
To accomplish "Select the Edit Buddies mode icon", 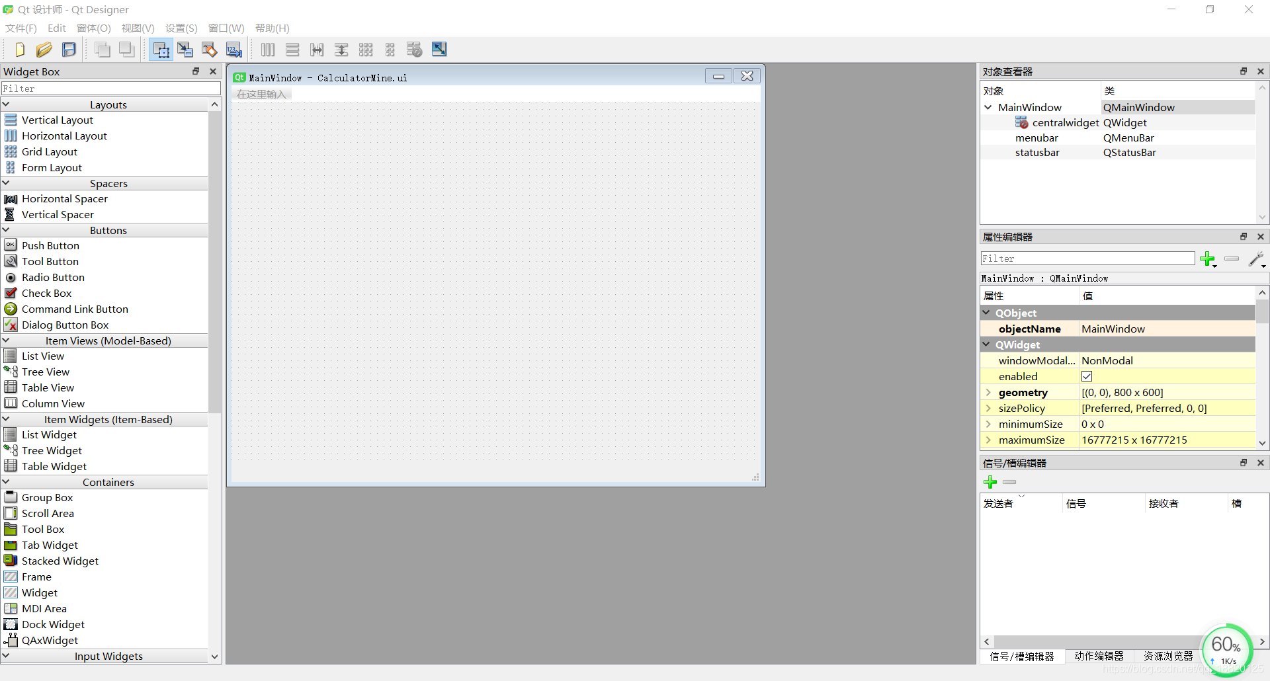I will point(210,50).
